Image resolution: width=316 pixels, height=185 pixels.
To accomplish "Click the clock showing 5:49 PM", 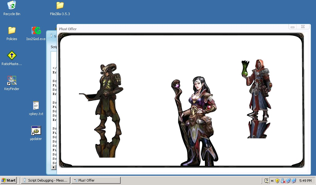I will [x=305, y=181].
